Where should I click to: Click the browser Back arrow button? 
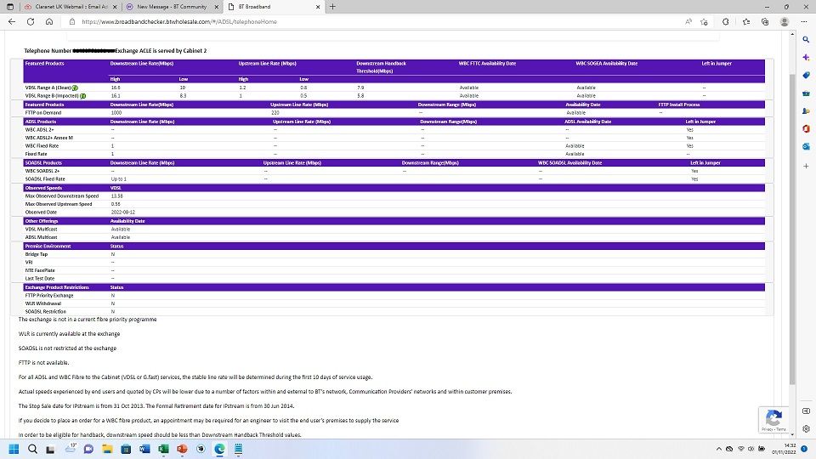point(10,22)
